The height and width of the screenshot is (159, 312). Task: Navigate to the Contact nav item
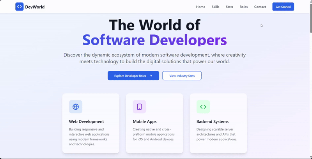pos(260,7)
